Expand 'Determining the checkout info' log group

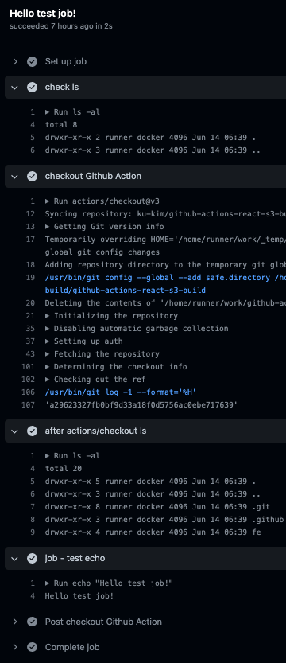coord(116,367)
